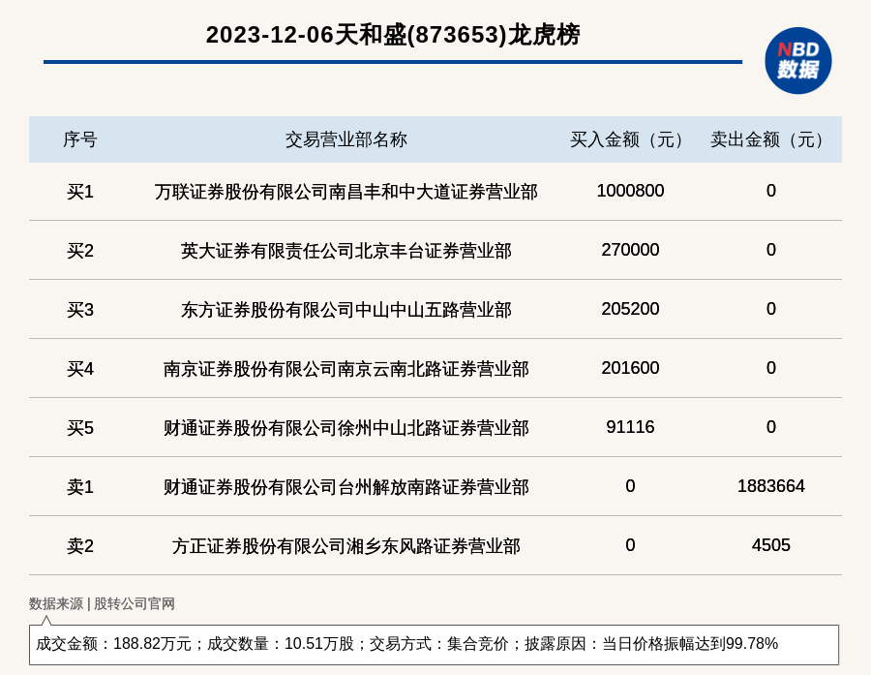Click the 交易营业部名称 column header
Image resolution: width=871 pixels, height=675 pixels.
point(346,139)
